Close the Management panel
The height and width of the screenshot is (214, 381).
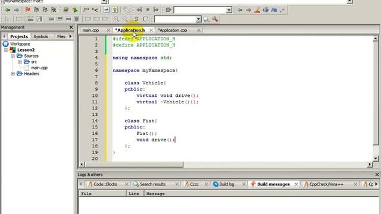click(x=71, y=27)
